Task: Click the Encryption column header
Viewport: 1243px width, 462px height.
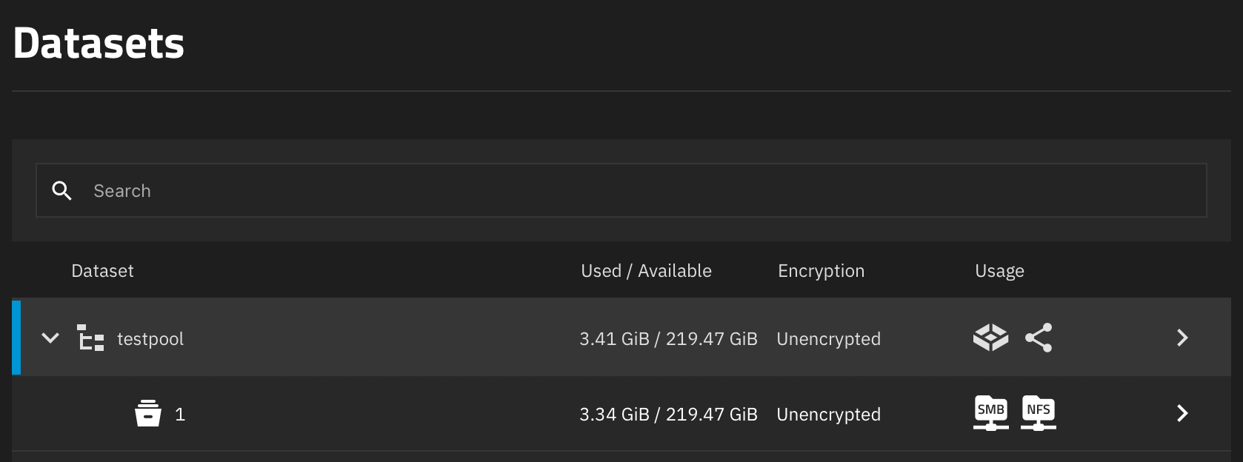Action: tap(821, 271)
